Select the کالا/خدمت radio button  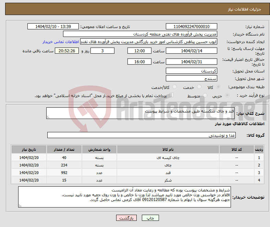click(174, 87)
